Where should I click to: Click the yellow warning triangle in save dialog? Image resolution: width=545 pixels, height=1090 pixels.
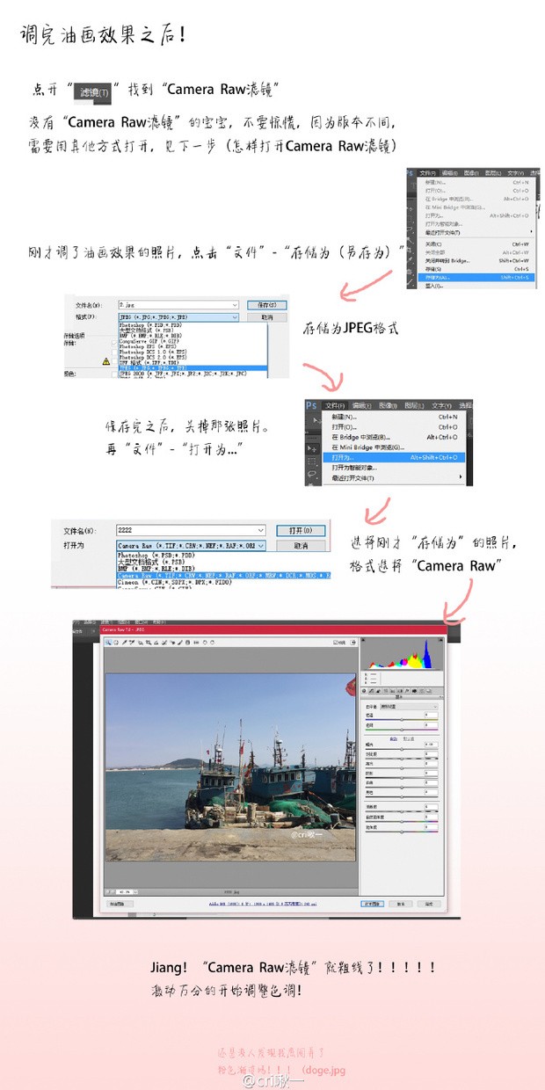105,360
